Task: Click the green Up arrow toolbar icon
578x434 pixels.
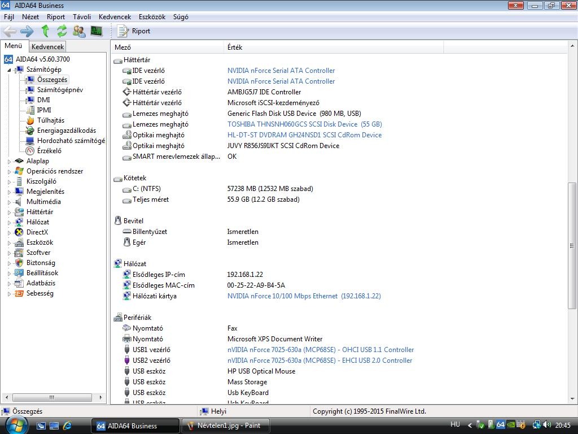Action: 45,31
